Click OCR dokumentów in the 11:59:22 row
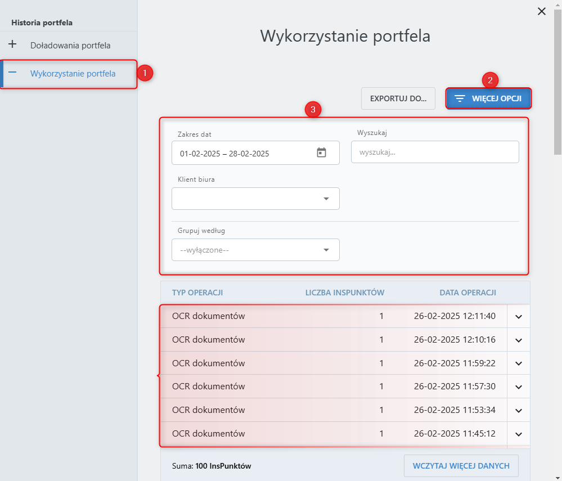Viewport: 562px width, 481px height. [208, 363]
